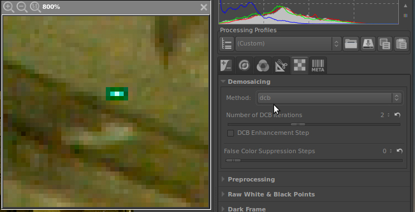Open the (Custom) processing profile dropdown
This screenshot has width=415, height=212.
[288, 43]
